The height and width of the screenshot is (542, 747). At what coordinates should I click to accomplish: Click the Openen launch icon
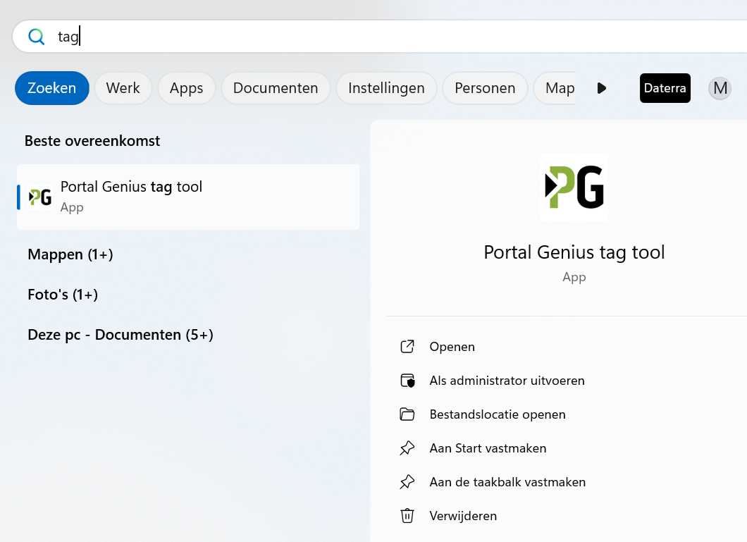coord(407,347)
